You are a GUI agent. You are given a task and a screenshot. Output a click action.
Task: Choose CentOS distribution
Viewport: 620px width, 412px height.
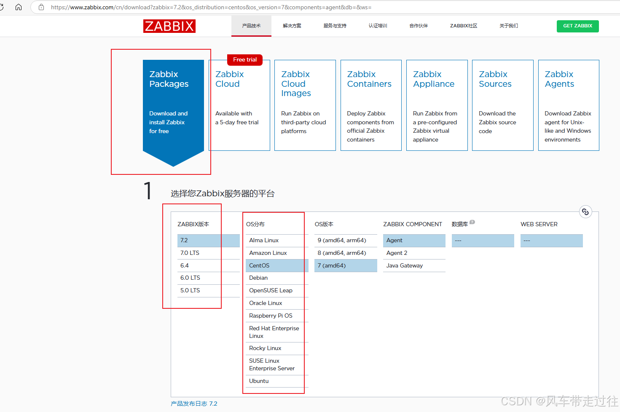point(277,266)
